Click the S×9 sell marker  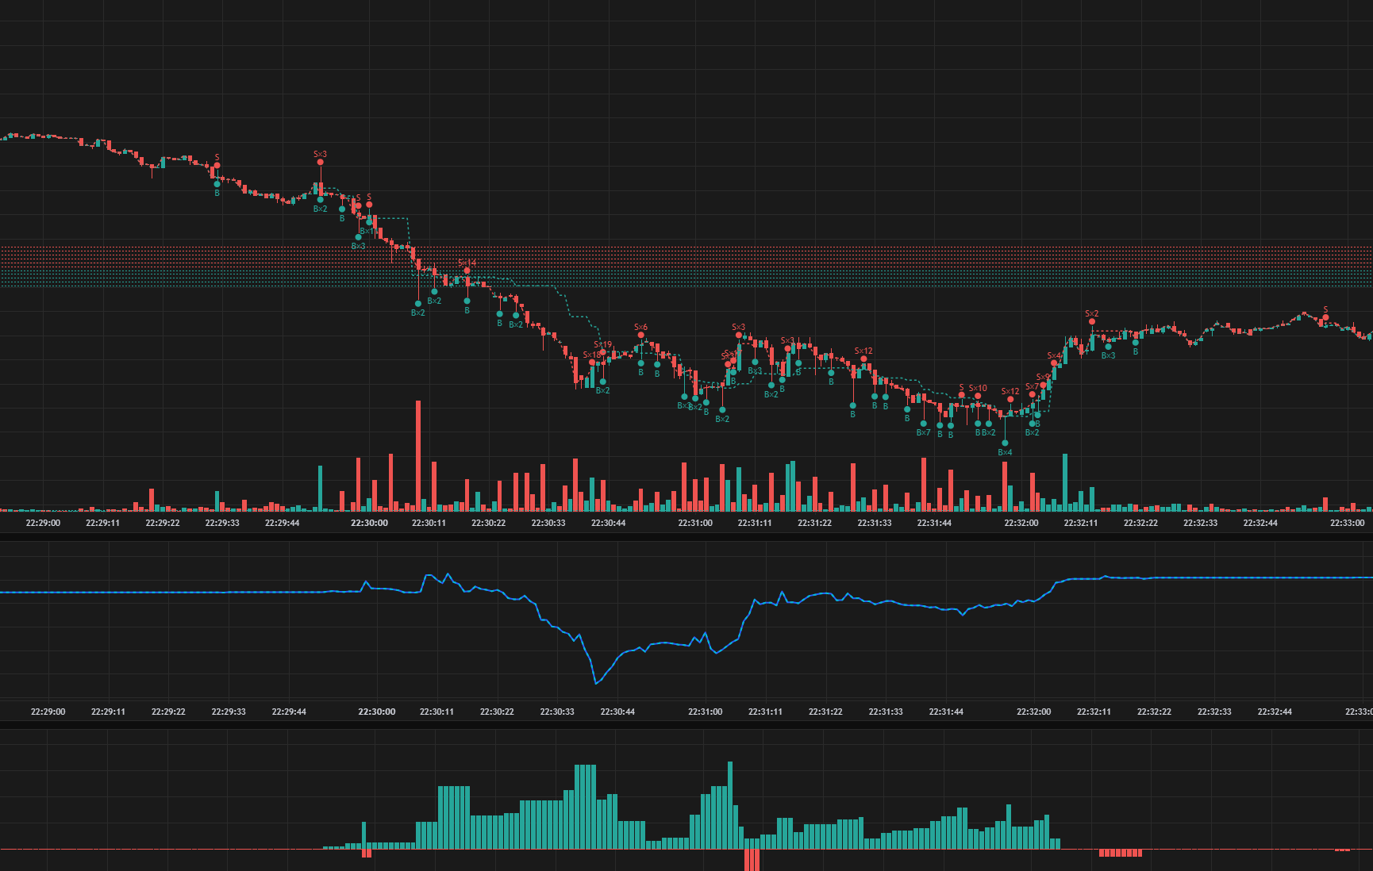1044,385
